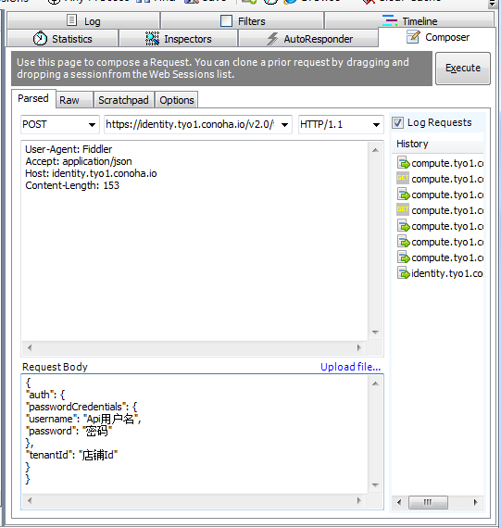Click the Request Body label
The image size is (501, 528).
pyautogui.click(x=55, y=367)
